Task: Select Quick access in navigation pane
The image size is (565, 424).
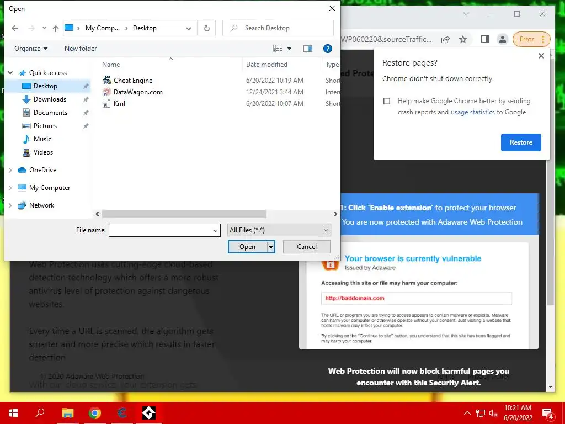Action: 48,73
